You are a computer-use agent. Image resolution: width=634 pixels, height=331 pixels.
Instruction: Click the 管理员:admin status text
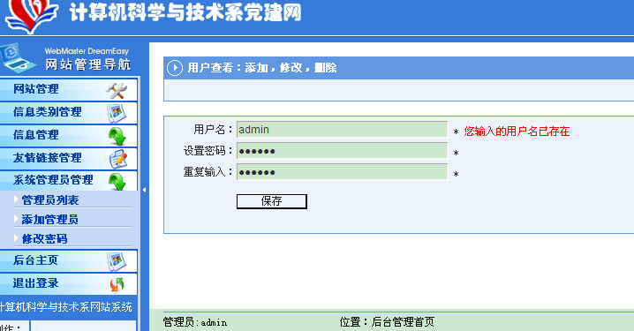tap(195, 322)
